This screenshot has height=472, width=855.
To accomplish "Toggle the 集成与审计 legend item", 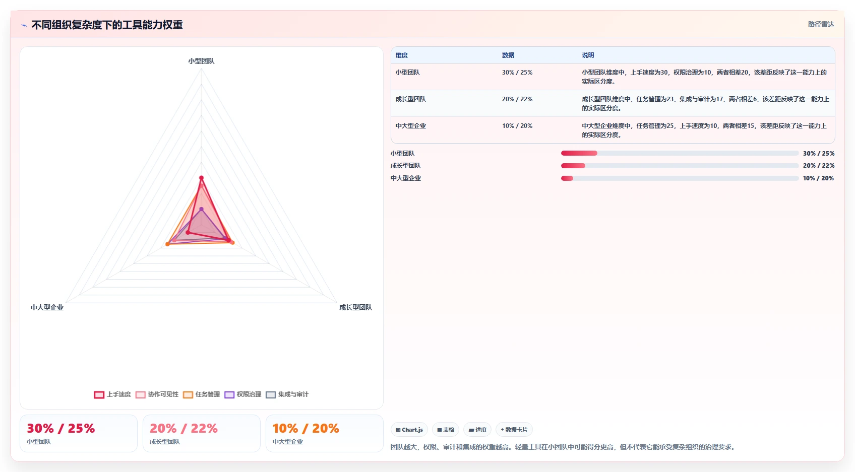I will (x=287, y=394).
